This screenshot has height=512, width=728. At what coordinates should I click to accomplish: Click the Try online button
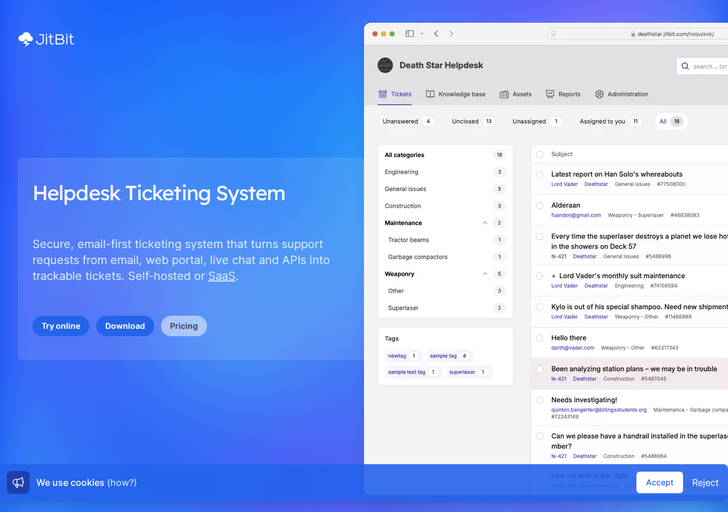61,326
